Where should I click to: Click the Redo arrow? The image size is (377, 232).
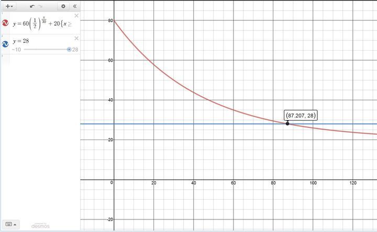[x=41, y=6]
